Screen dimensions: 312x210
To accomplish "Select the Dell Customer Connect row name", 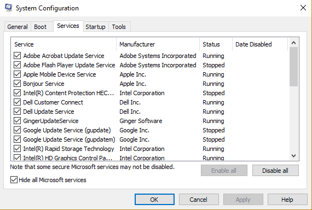I will (x=53, y=102).
